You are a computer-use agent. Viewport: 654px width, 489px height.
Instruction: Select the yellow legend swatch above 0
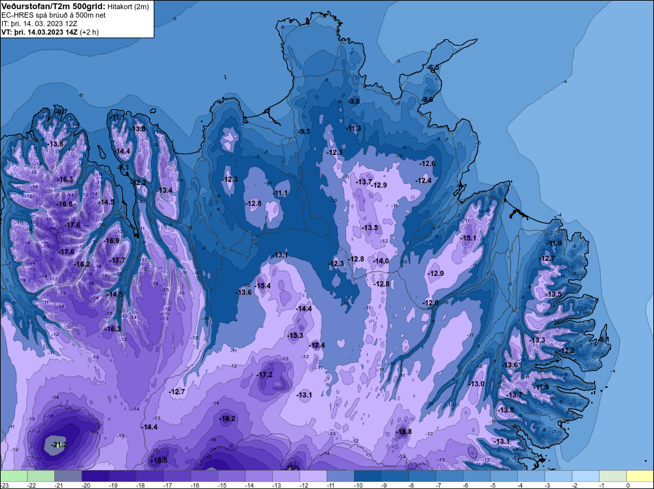640,476
